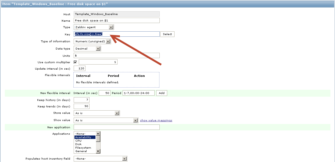Viewport: 335px width, 162px height.
Task: Click the Add button for flexible interval
Action: pyautogui.click(x=162, y=93)
